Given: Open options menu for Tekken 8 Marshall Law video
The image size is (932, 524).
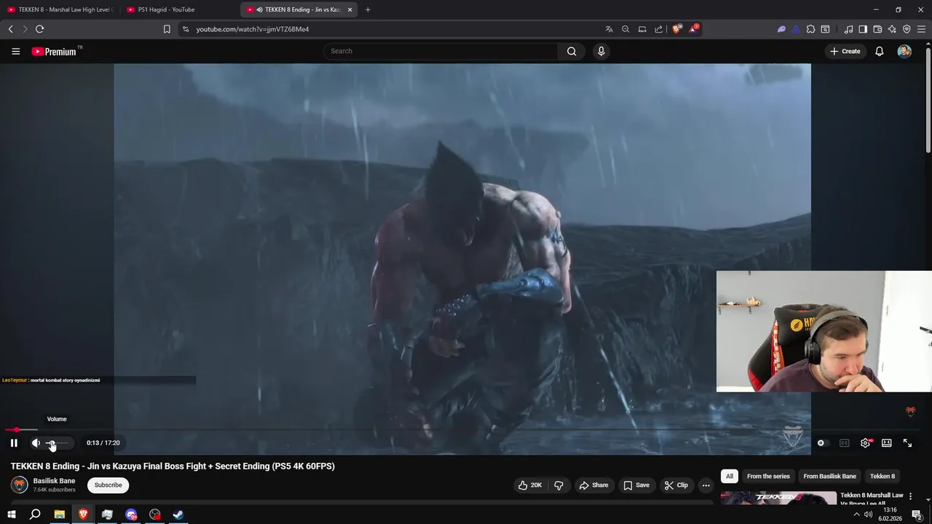Looking at the screenshot, I should (x=910, y=496).
